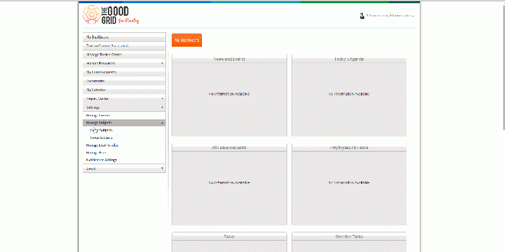Open the Manage Subjects sub-item
The width and height of the screenshot is (505, 252).
pos(101,130)
